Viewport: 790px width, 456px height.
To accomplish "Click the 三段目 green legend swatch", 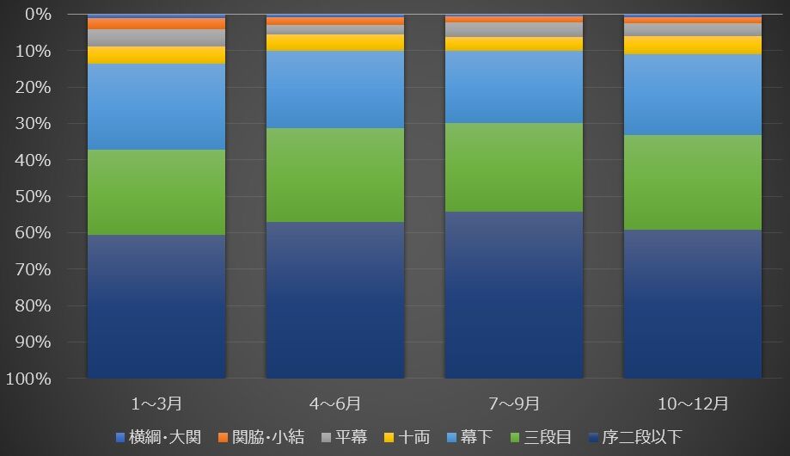I will [x=514, y=437].
